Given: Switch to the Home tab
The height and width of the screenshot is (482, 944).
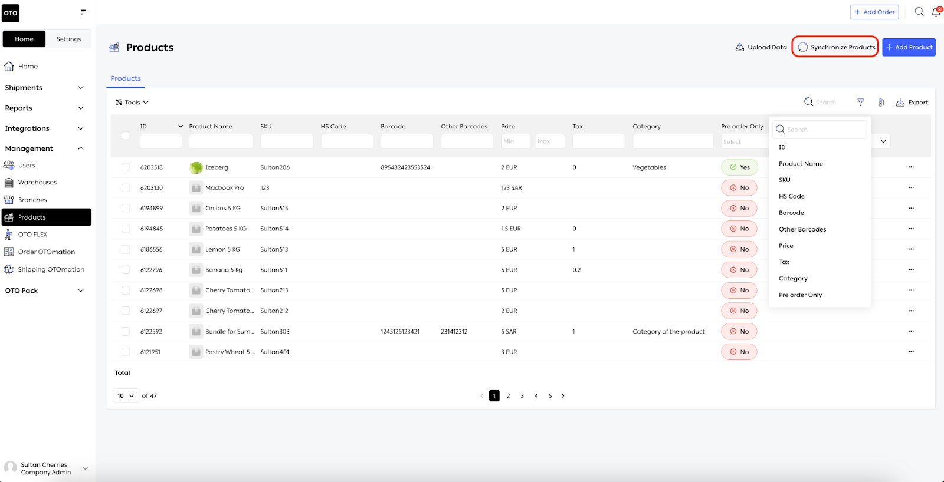Looking at the screenshot, I should [x=24, y=39].
